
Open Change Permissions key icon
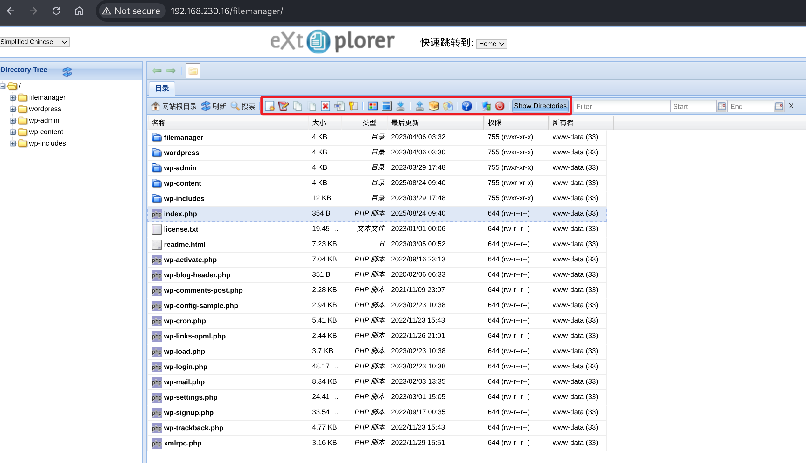353,106
